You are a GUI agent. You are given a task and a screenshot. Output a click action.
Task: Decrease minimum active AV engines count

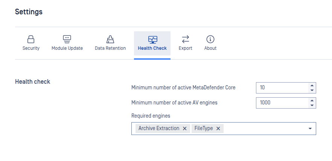point(312,105)
